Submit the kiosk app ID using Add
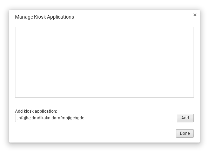 (x=185, y=118)
